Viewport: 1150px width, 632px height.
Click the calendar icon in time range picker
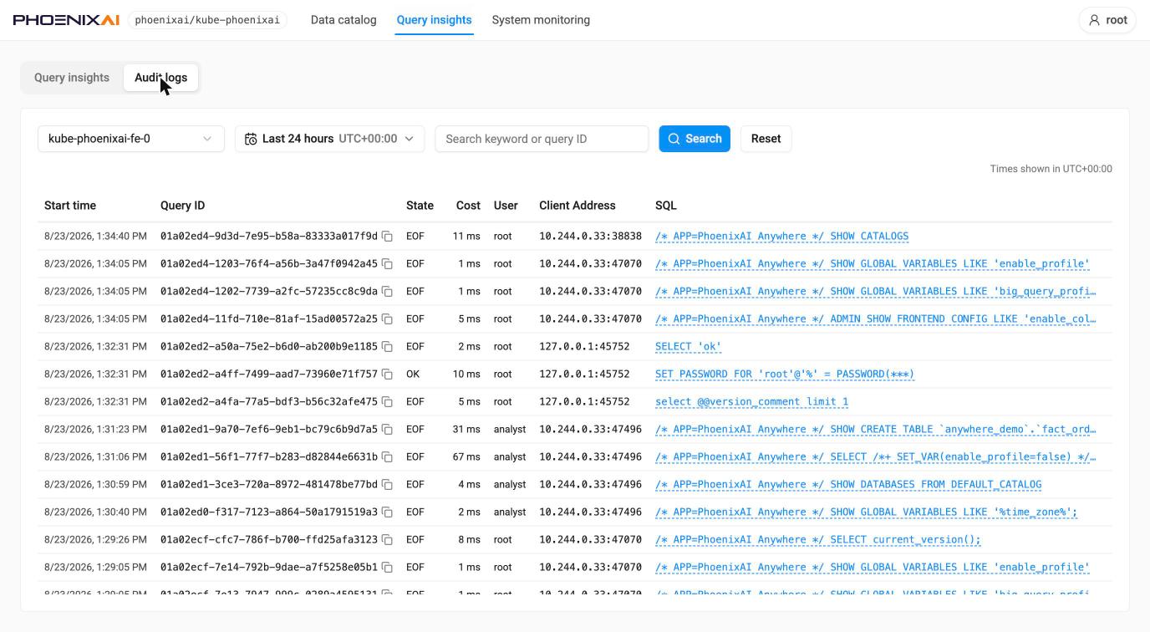coord(251,139)
